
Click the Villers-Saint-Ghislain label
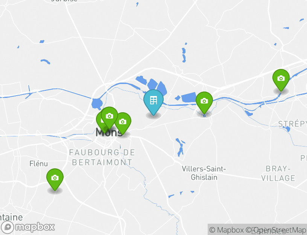click(x=204, y=173)
